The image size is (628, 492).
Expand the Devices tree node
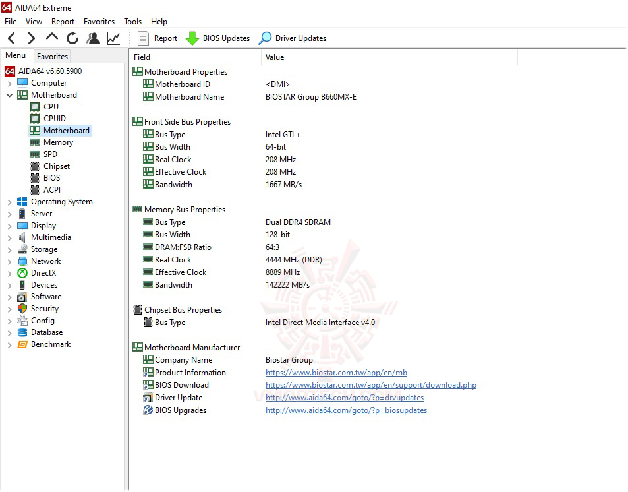coord(10,286)
